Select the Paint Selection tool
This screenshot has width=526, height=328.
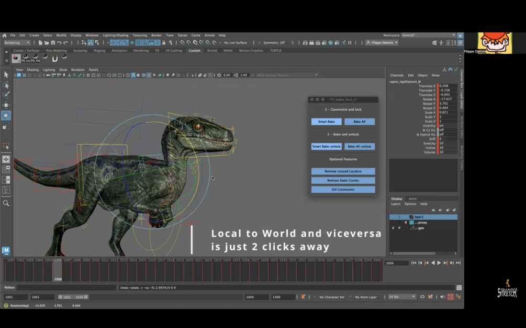(x=6, y=95)
